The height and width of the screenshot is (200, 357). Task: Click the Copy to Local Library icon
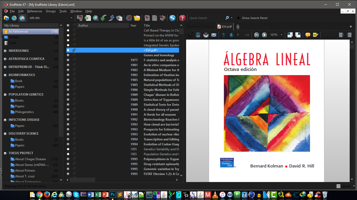(x=80, y=18)
